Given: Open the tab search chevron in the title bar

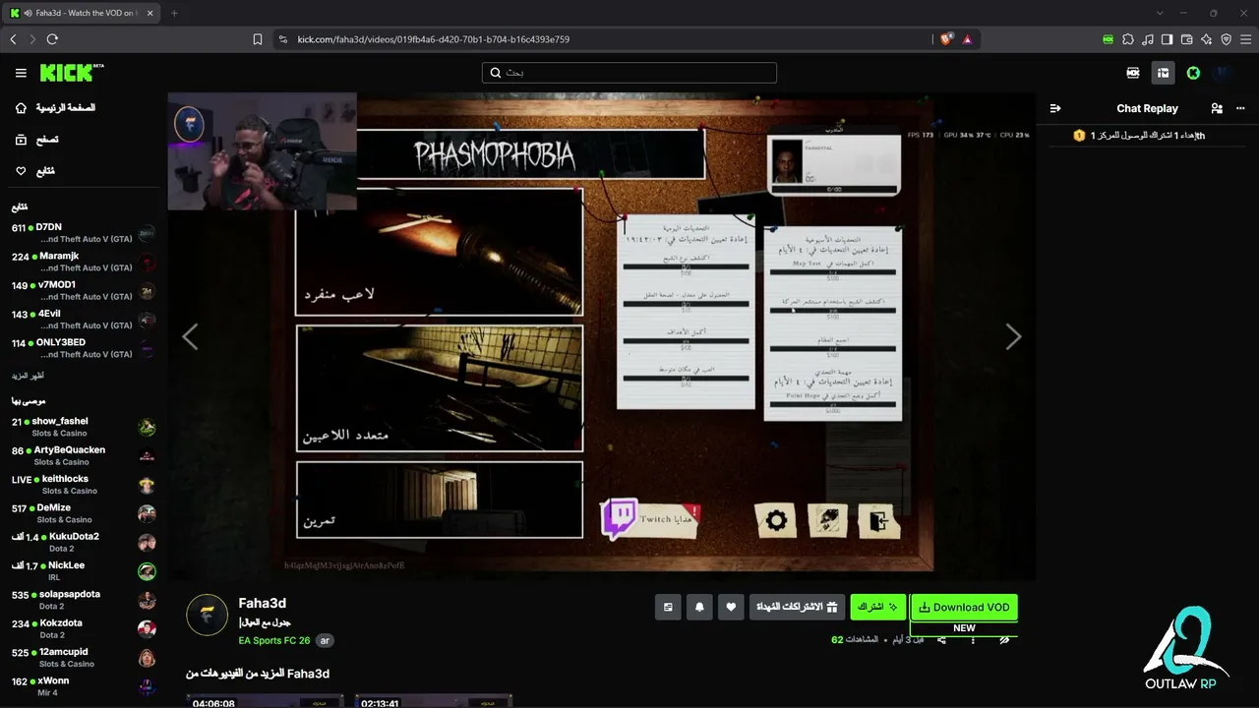Looking at the screenshot, I should tap(1160, 13).
